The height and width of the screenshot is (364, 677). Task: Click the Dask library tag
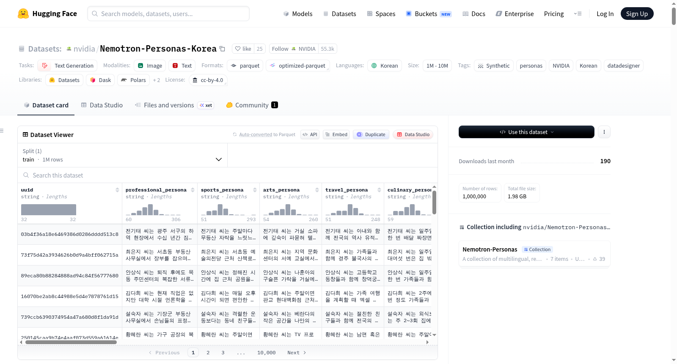pos(100,80)
